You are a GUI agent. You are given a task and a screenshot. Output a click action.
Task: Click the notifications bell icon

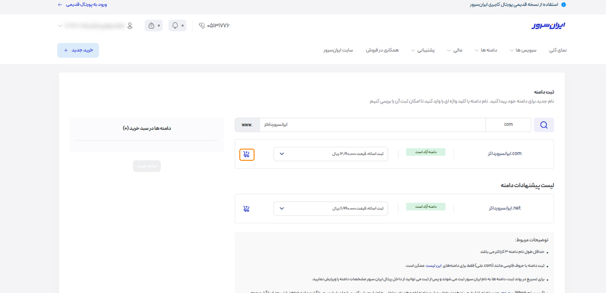pyautogui.click(x=175, y=25)
